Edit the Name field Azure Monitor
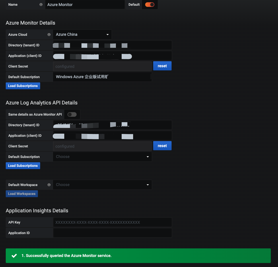 [85, 5]
